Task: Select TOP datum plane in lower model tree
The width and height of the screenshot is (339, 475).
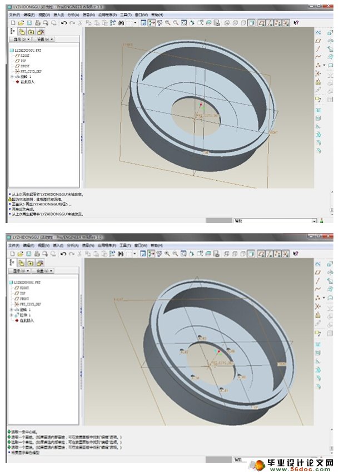Action: point(20,293)
